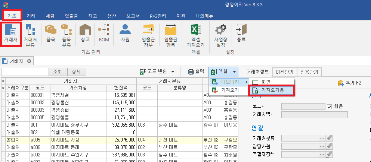
Task: Click the 추가 F2 button
Action: point(351,83)
